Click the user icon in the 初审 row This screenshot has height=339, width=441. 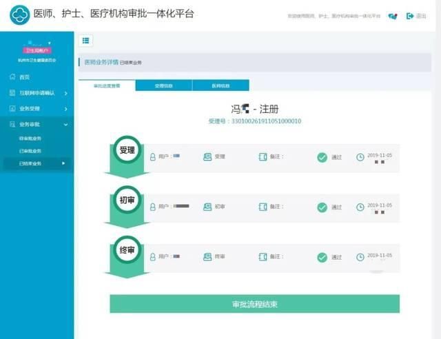[153, 207]
